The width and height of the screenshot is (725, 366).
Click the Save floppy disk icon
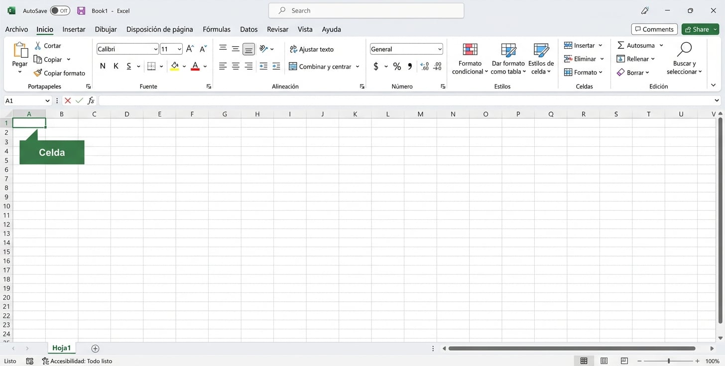tap(81, 10)
